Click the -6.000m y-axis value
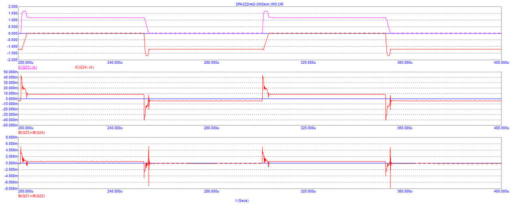Image resolution: width=511 pixels, height=207 pixels. [10, 183]
